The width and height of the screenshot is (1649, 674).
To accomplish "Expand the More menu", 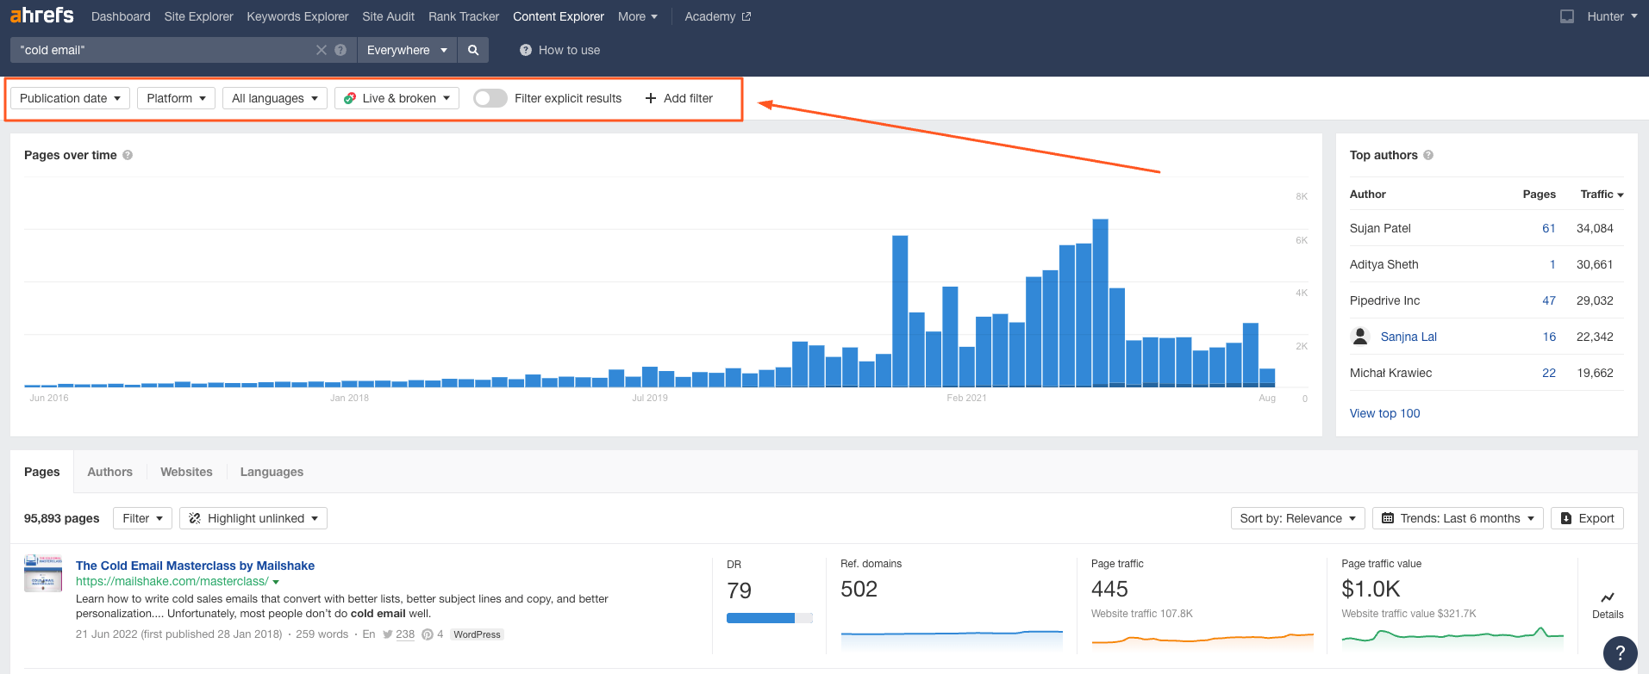I will click(x=638, y=16).
